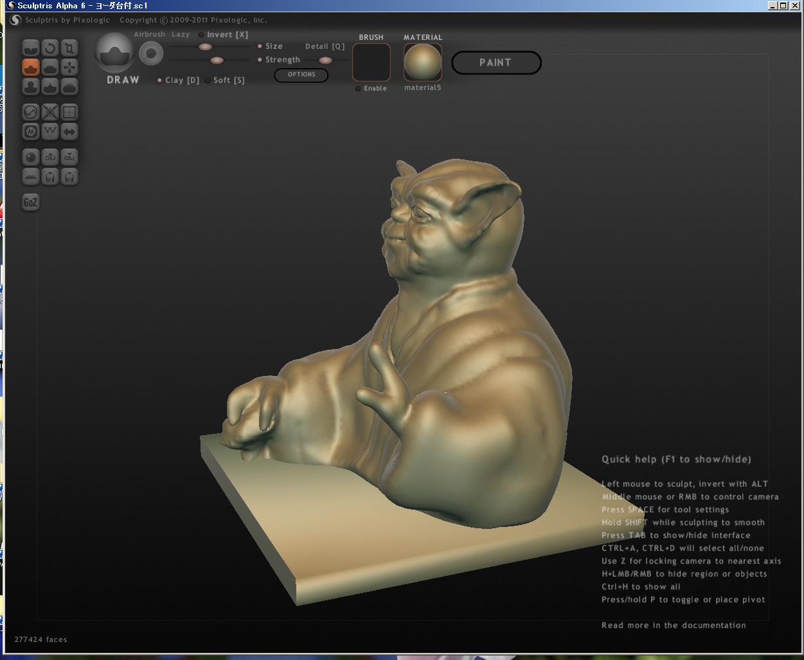The image size is (804, 660).
Task: Open the OPTIONS panel
Action: [x=301, y=75]
